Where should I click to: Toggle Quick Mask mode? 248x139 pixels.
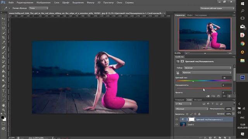point(3,124)
